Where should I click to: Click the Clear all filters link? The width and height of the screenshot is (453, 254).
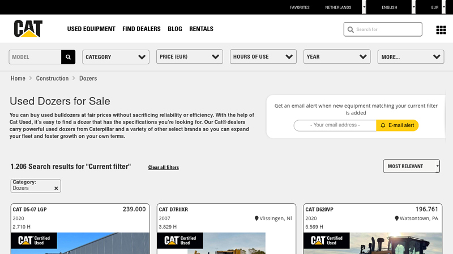point(163,168)
